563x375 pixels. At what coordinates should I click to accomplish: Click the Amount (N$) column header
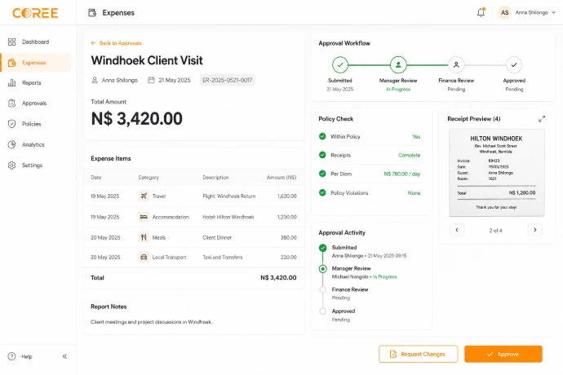[x=281, y=177]
